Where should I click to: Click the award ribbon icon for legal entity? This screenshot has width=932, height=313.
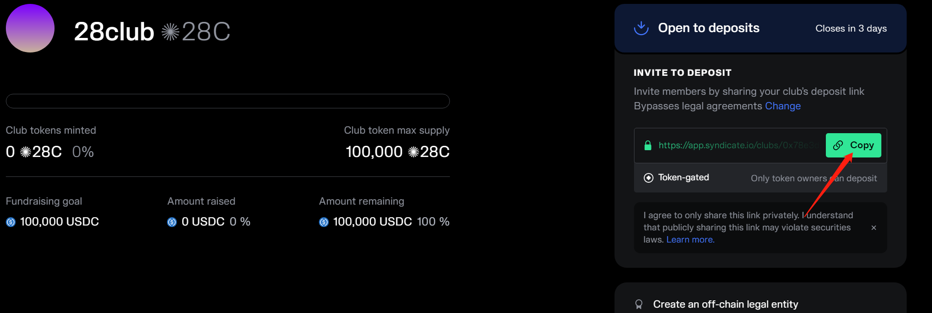click(x=639, y=305)
